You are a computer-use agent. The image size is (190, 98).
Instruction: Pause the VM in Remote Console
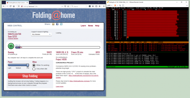pyautogui.click(x=115, y=5)
